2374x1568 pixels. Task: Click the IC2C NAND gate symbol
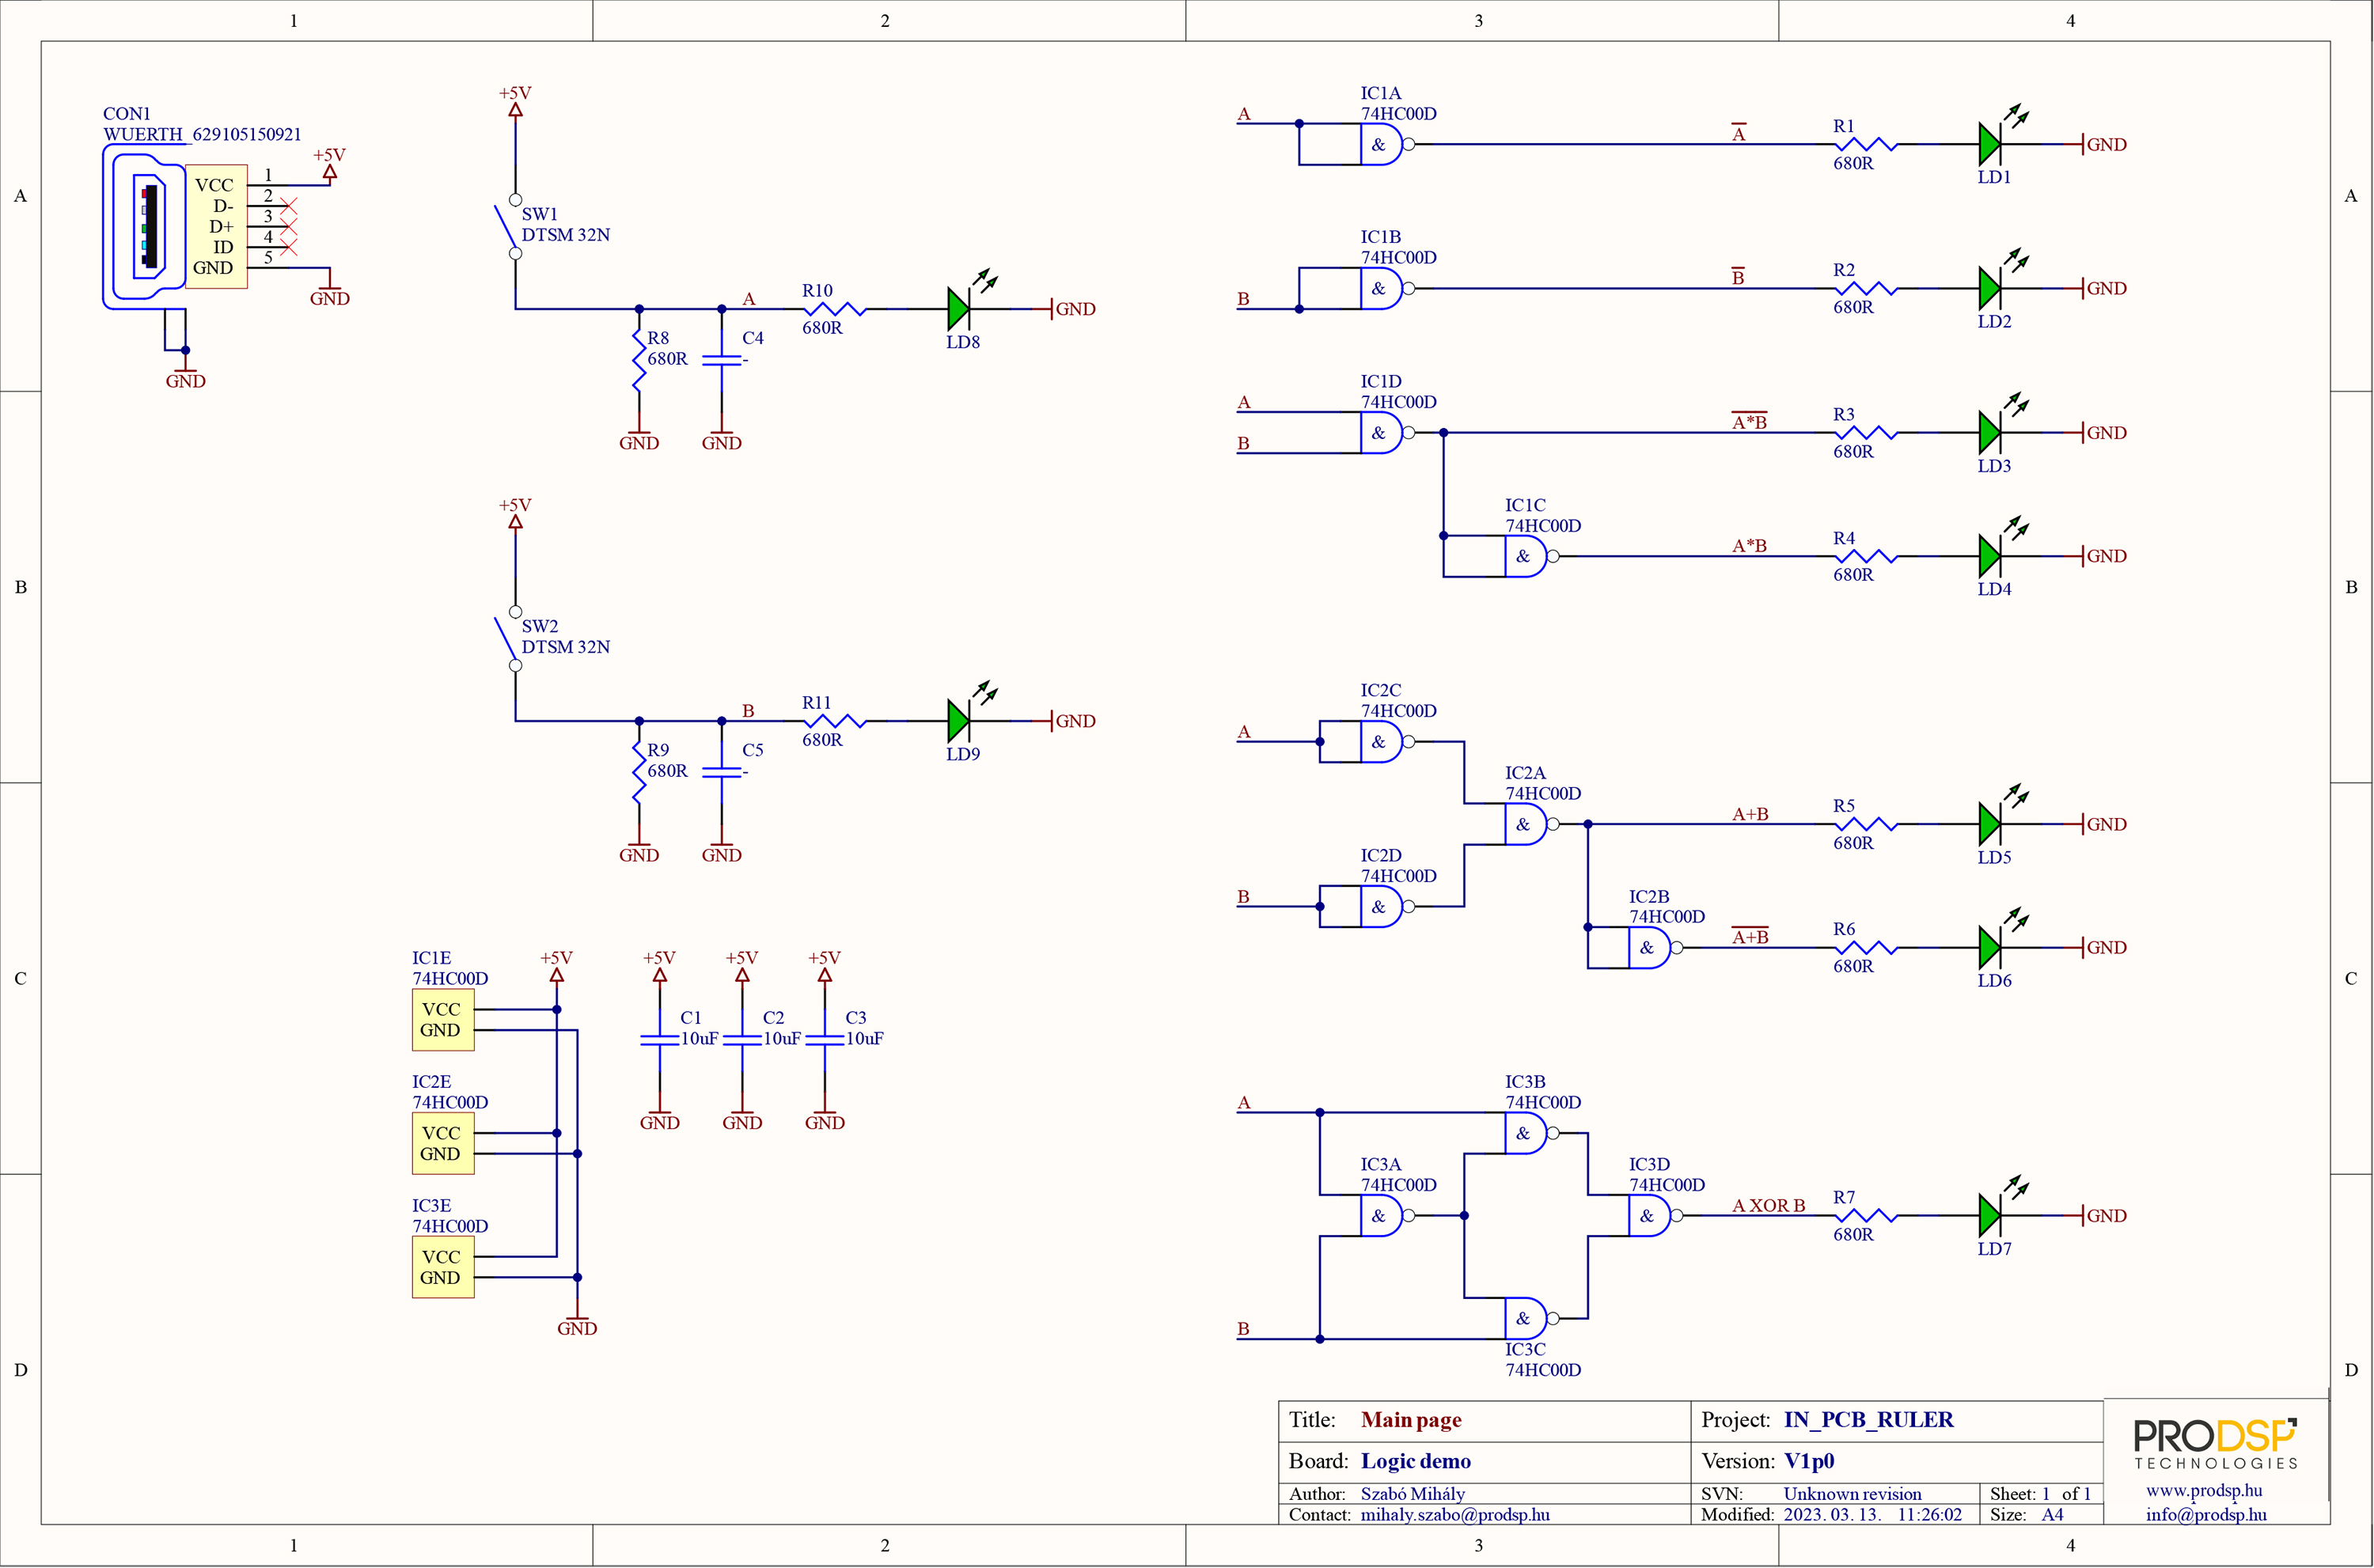point(1387,742)
